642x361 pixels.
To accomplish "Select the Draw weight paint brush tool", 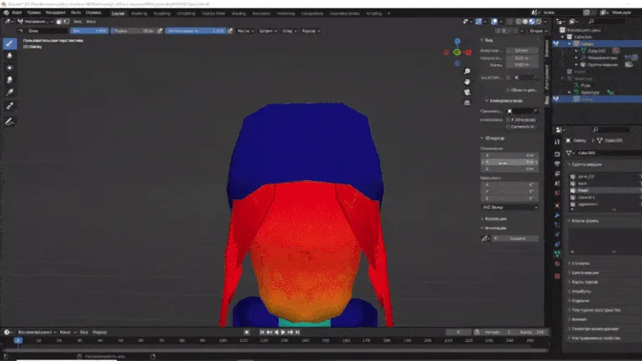I will tap(10, 43).
